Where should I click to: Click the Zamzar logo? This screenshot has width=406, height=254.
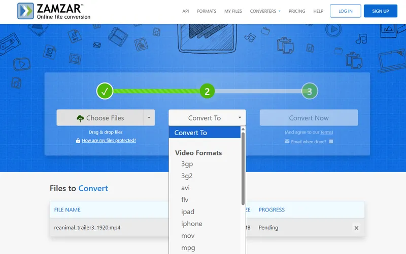pyautogui.click(x=54, y=11)
